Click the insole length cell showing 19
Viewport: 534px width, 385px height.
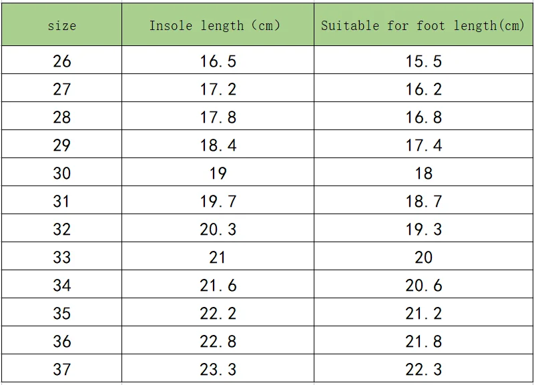[218, 173]
